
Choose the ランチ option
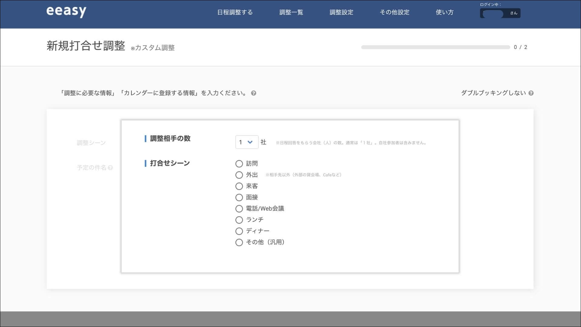pos(239,220)
